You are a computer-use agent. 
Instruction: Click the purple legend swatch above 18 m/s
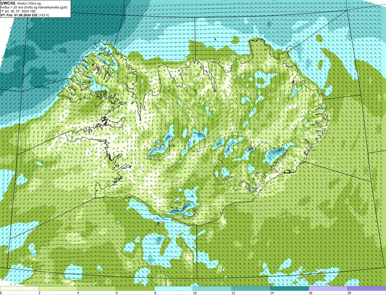[x=367, y=288]
